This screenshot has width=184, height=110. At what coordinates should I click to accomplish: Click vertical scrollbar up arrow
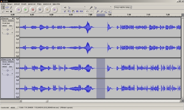click(x=183, y=18)
